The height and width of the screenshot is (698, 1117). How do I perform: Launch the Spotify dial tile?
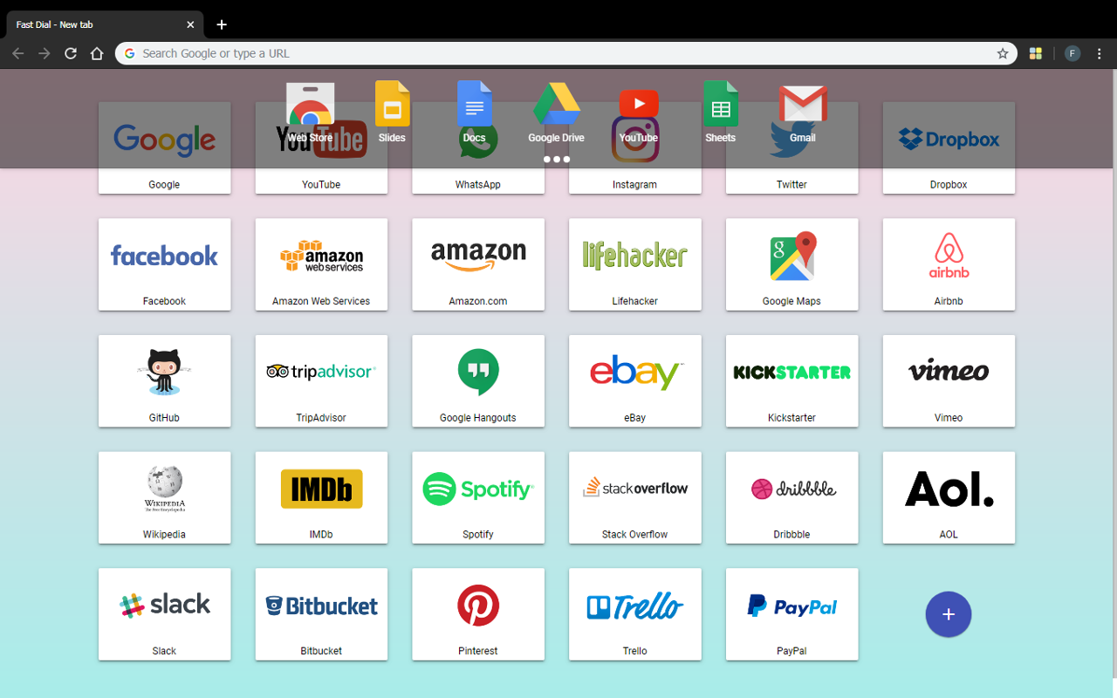click(x=478, y=497)
